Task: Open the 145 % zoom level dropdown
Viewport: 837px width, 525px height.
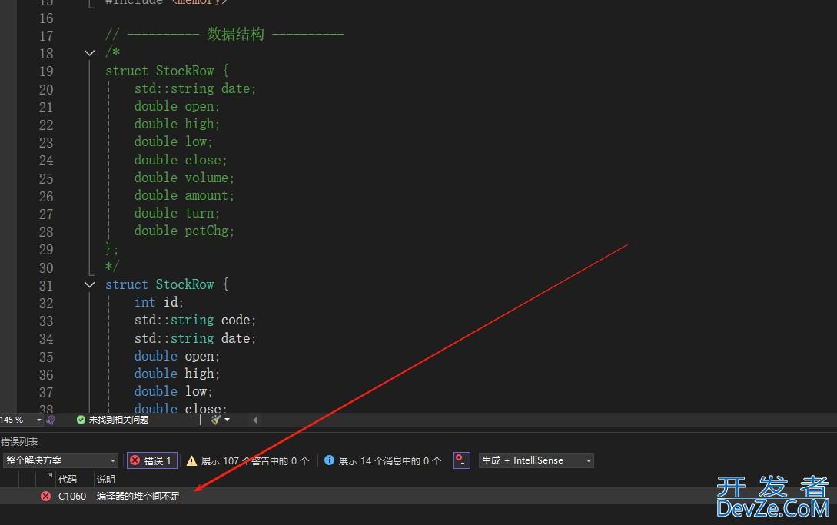Action: pos(22,420)
